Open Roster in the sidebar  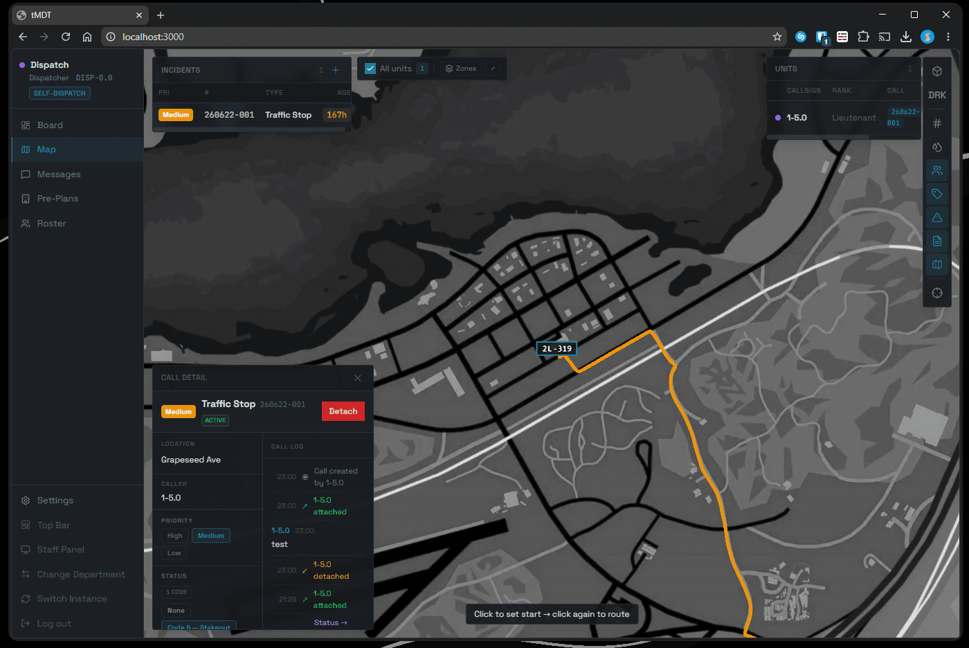point(78,224)
